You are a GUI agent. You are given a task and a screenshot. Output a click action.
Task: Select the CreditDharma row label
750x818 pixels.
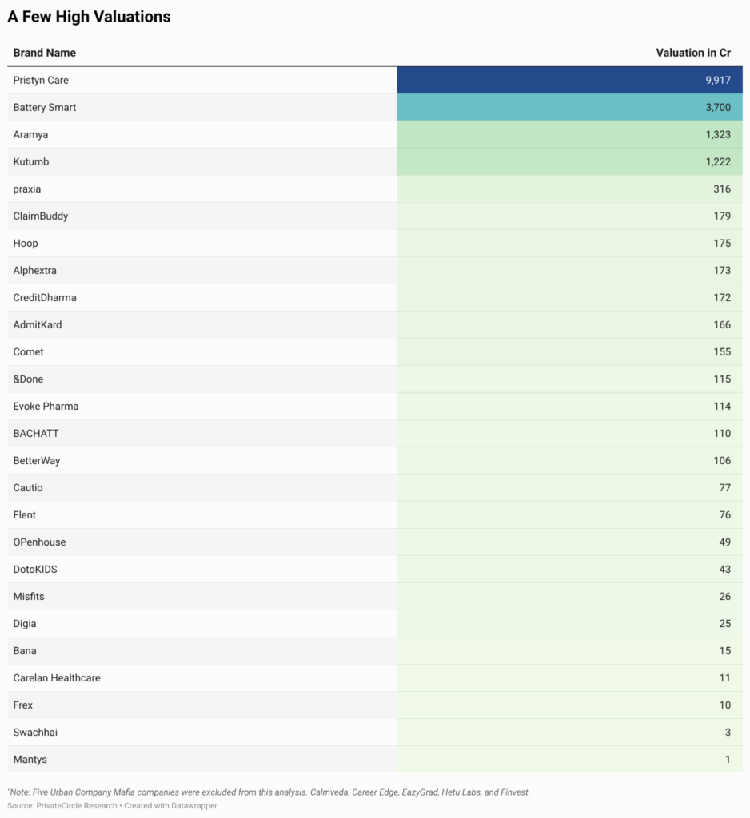pyautogui.click(x=45, y=297)
